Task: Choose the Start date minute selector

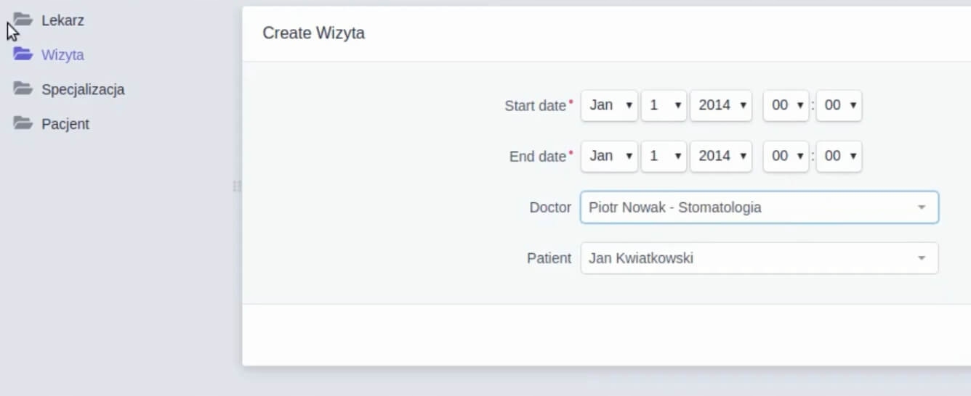Action: [x=839, y=105]
